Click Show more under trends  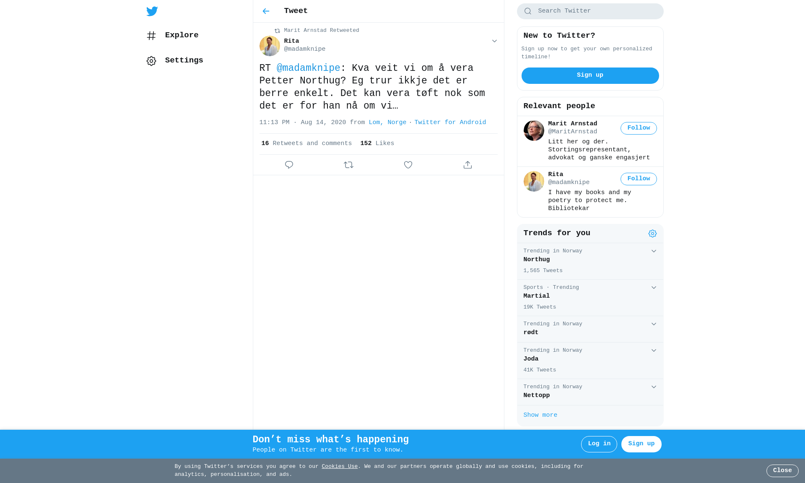pyautogui.click(x=540, y=415)
